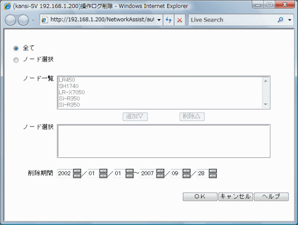Screen dimensions: 298x225
Task: Click the search magnifier icon
Action: [x=280, y=20]
